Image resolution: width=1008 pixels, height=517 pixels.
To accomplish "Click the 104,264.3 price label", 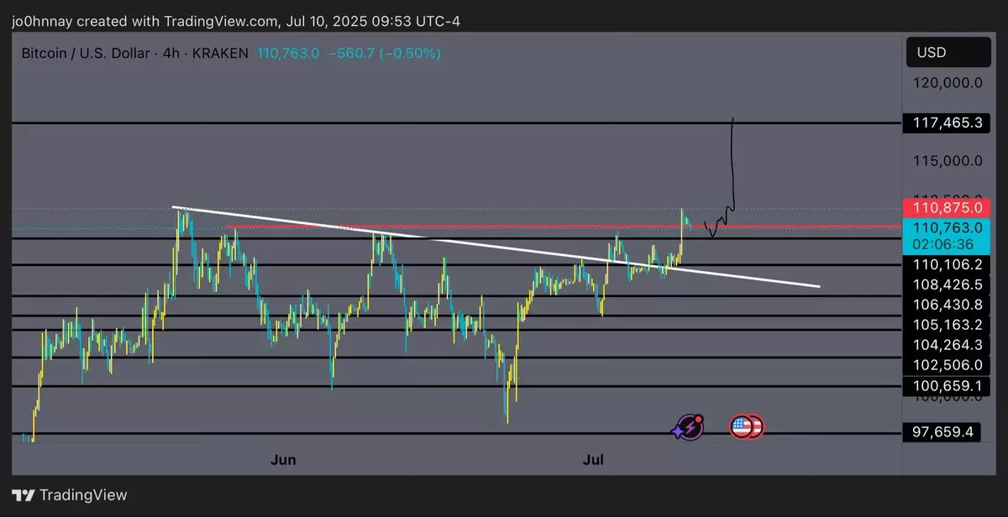I will pyautogui.click(x=947, y=345).
